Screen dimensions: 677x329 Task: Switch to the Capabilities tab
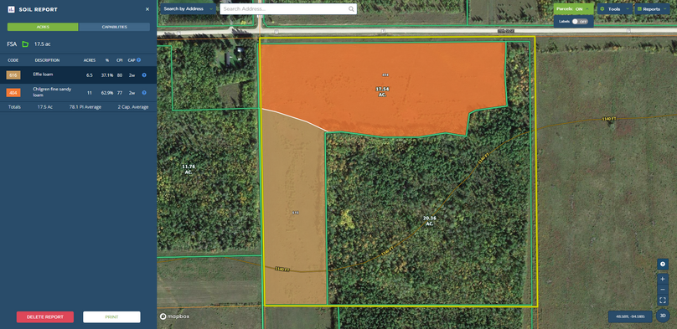click(x=115, y=27)
